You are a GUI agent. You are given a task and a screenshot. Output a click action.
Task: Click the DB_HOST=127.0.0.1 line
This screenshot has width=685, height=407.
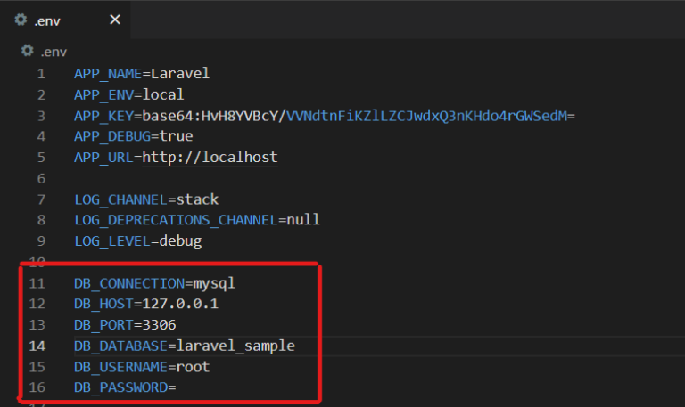point(145,305)
